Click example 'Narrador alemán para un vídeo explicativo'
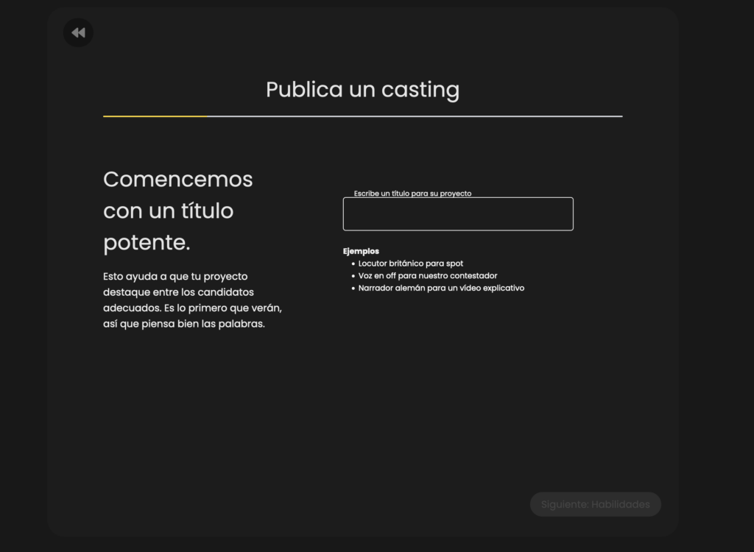The width and height of the screenshot is (754, 552). pyautogui.click(x=441, y=288)
